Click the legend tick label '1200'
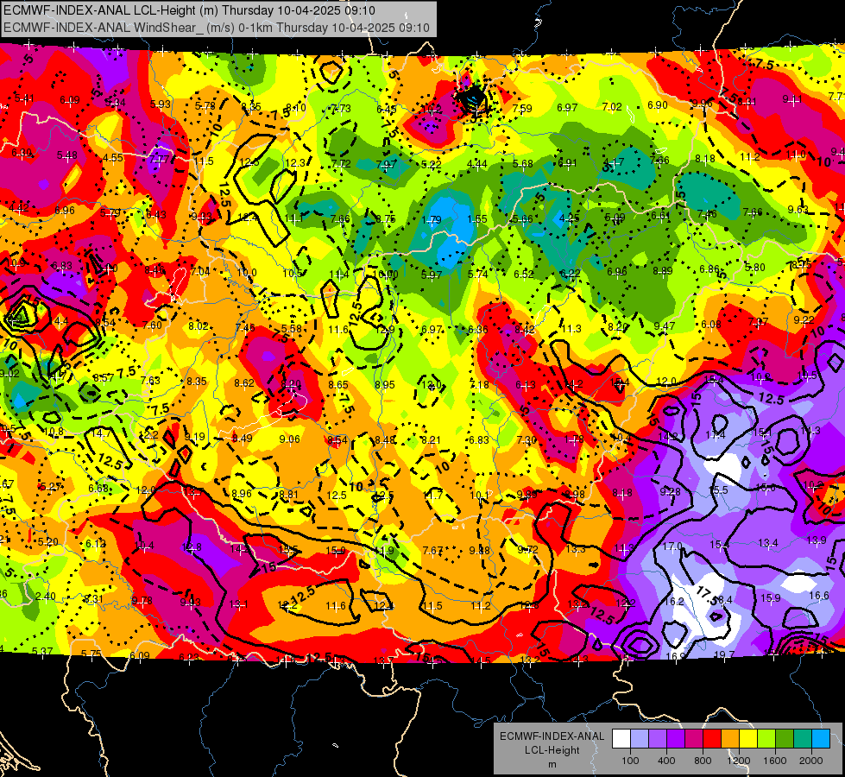The width and height of the screenshot is (845, 777). (x=739, y=761)
